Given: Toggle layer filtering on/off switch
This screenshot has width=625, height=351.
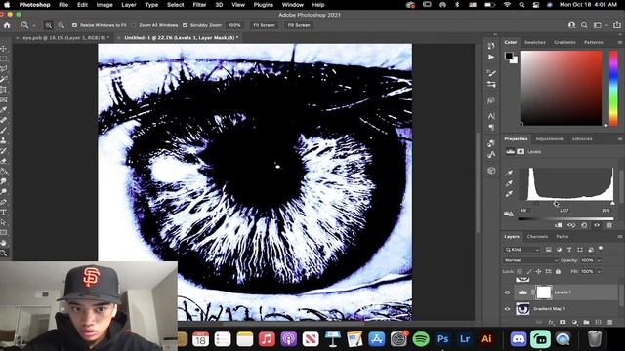Looking at the screenshot, I should [601, 249].
